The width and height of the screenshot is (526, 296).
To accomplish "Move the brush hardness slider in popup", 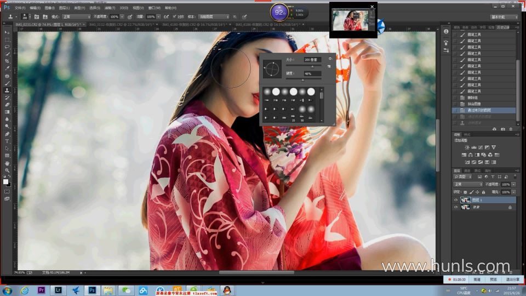I will [303, 80].
